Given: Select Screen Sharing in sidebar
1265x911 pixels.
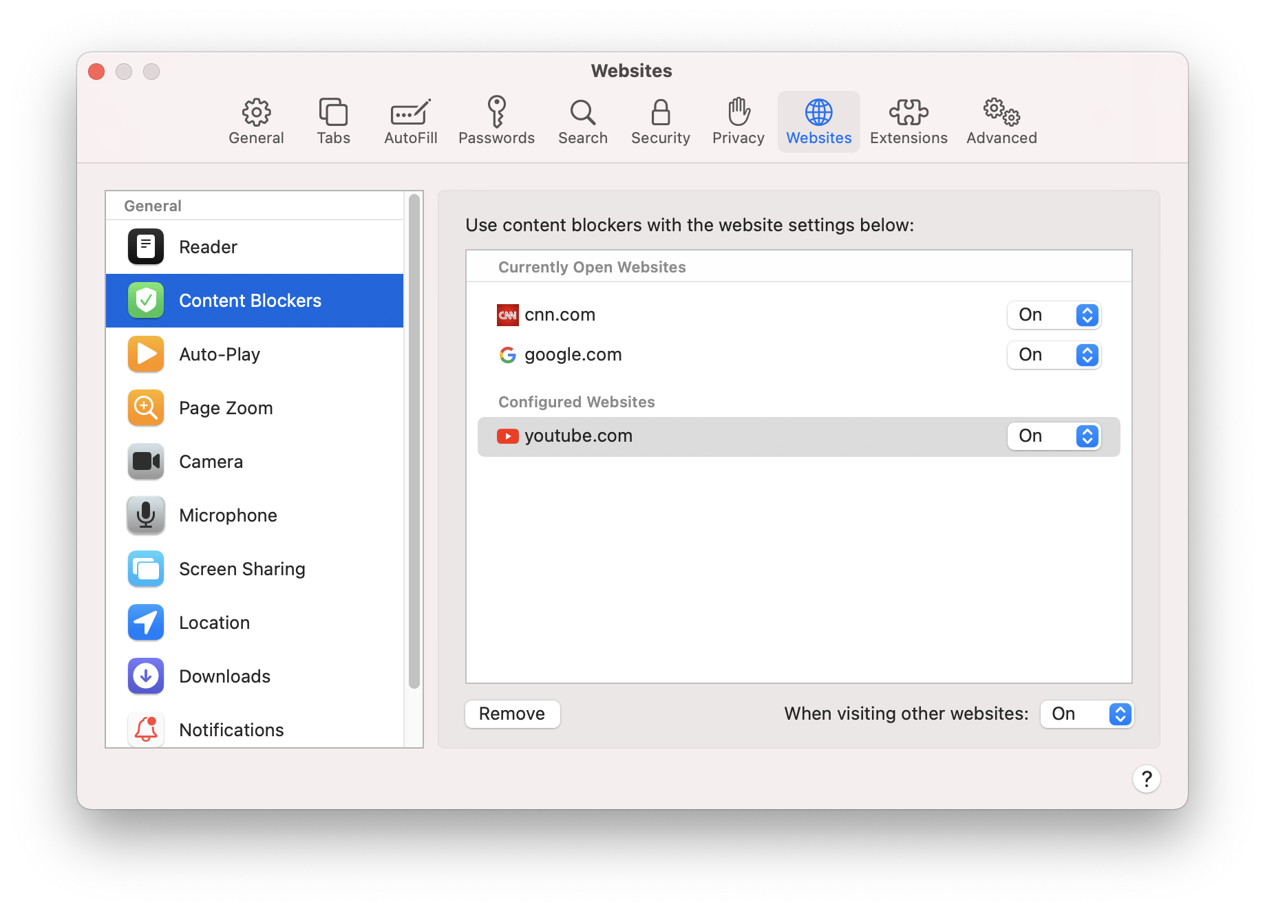Looking at the screenshot, I should point(241,569).
